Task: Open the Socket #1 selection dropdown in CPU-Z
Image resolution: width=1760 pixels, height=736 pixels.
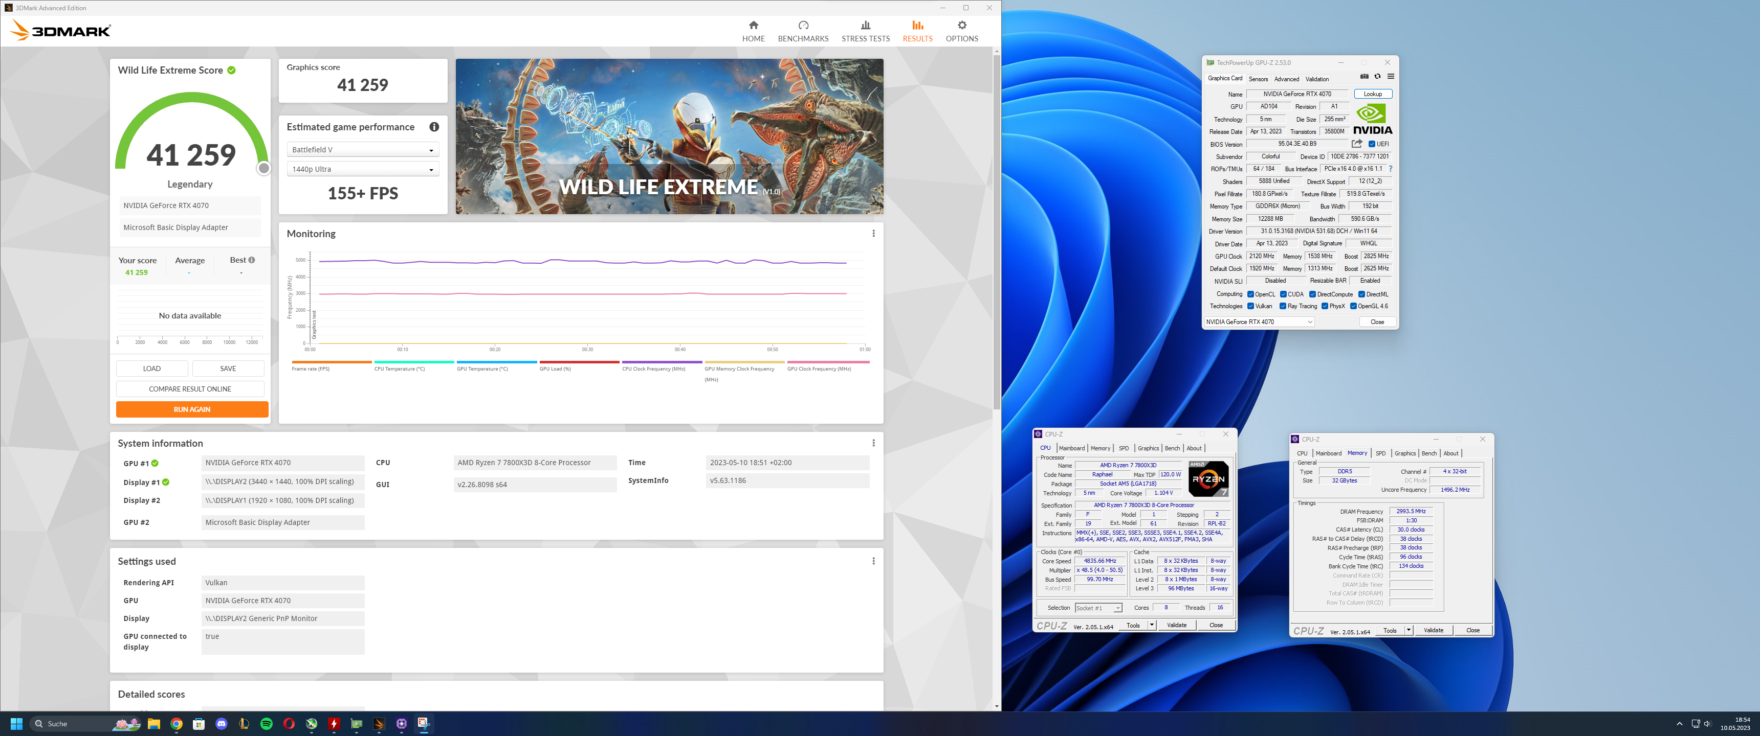Action: (x=1098, y=608)
